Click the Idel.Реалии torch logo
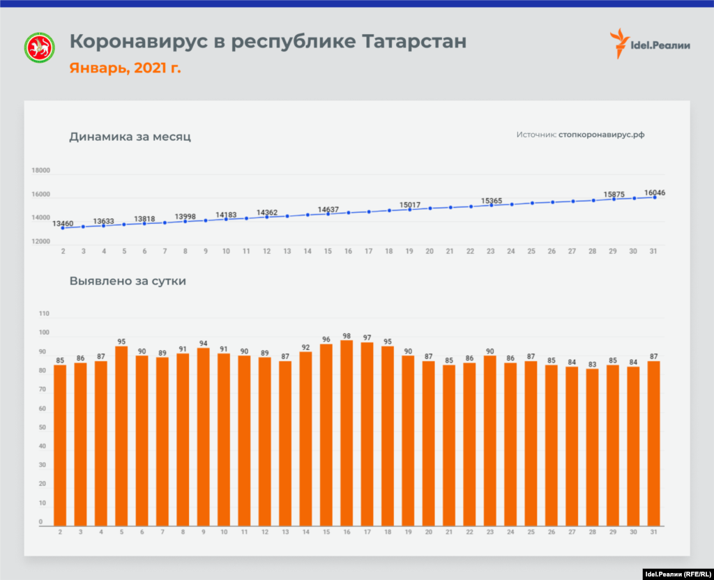Screen dimensions: 714x580 click(619, 43)
